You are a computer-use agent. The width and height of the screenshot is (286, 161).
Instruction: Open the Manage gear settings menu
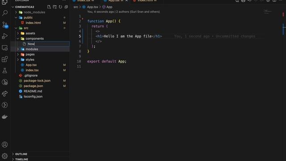pyautogui.click(x=5, y=156)
